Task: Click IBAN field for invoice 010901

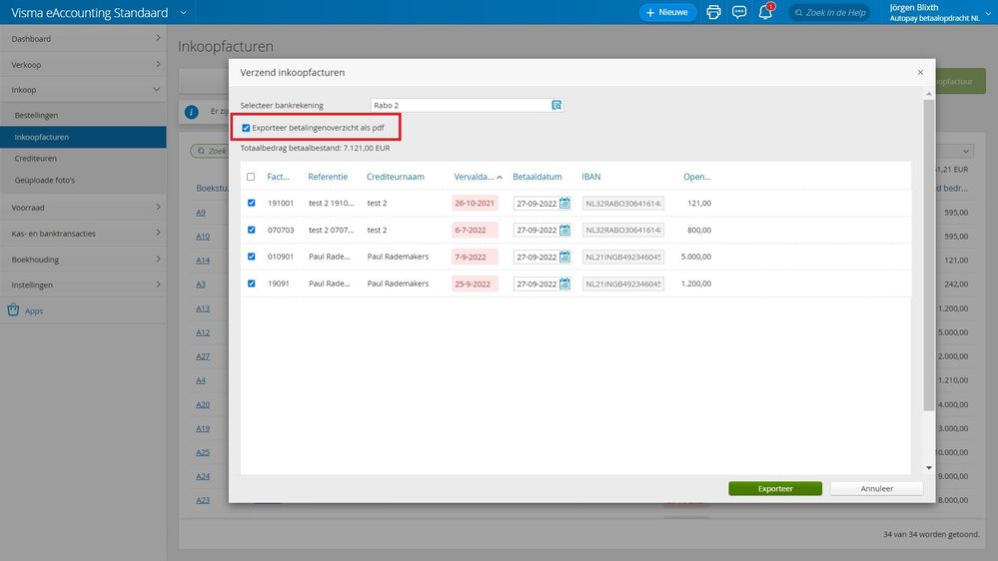Action: (x=623, y=257)
